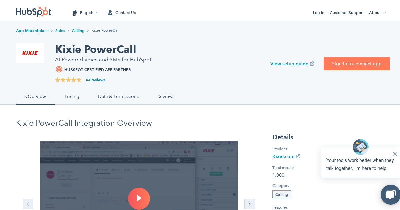Screen dimensions: 400x210
Task: Open the 44 reviews link
Action: point(95,80)
